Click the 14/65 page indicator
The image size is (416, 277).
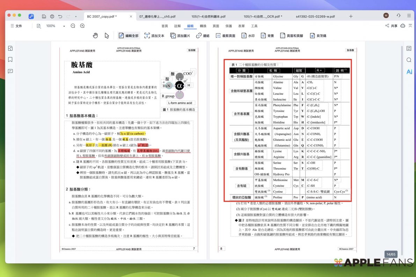[390, 254]
